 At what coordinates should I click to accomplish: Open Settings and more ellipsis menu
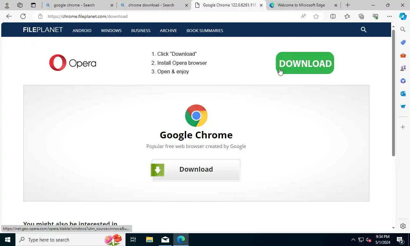[x=389, y=16]
